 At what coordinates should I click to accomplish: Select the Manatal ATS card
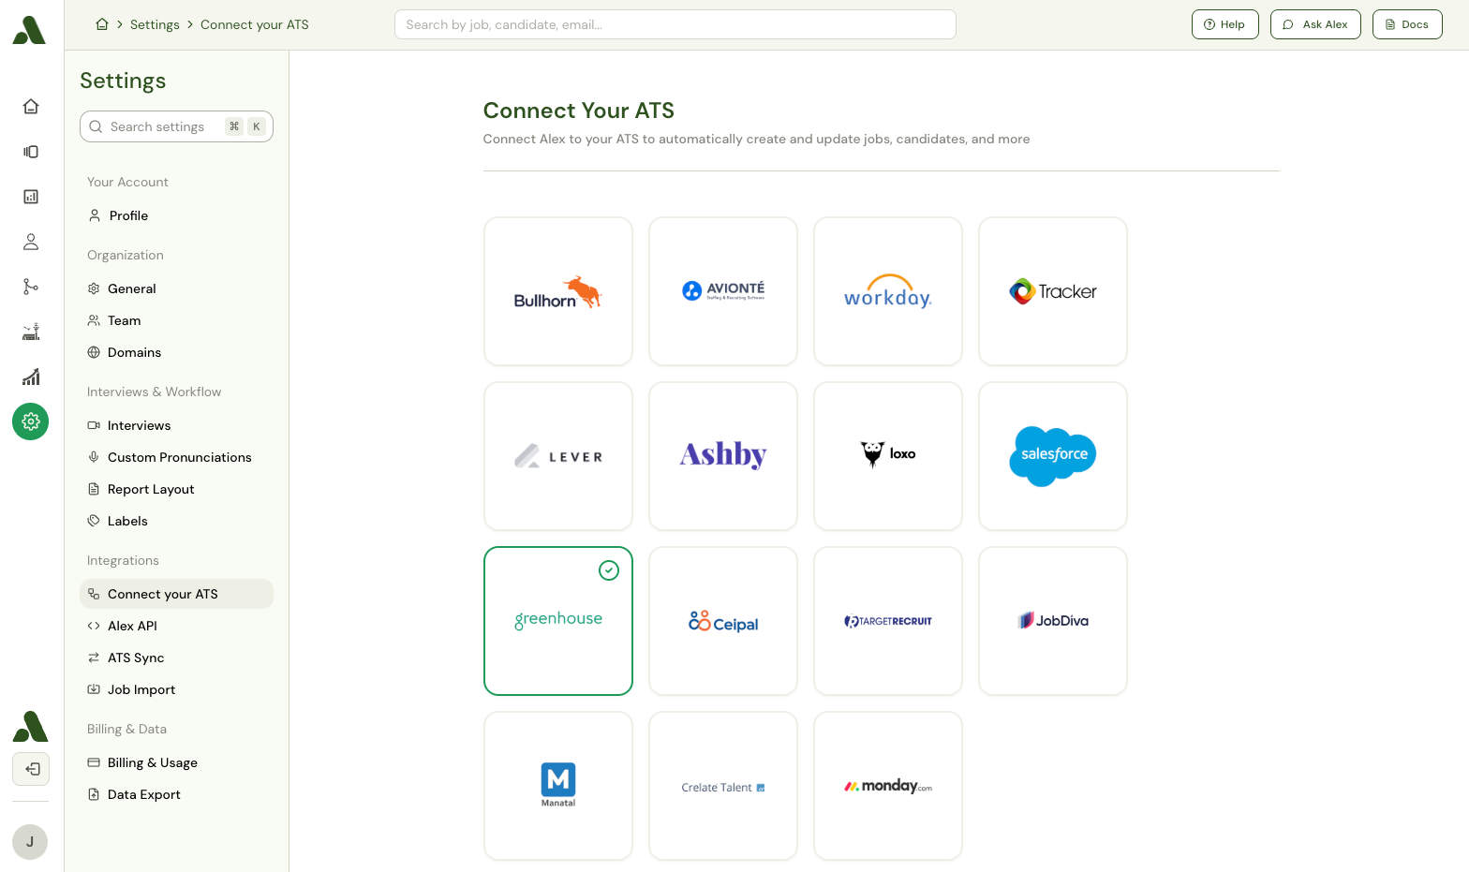click(558, 786)
